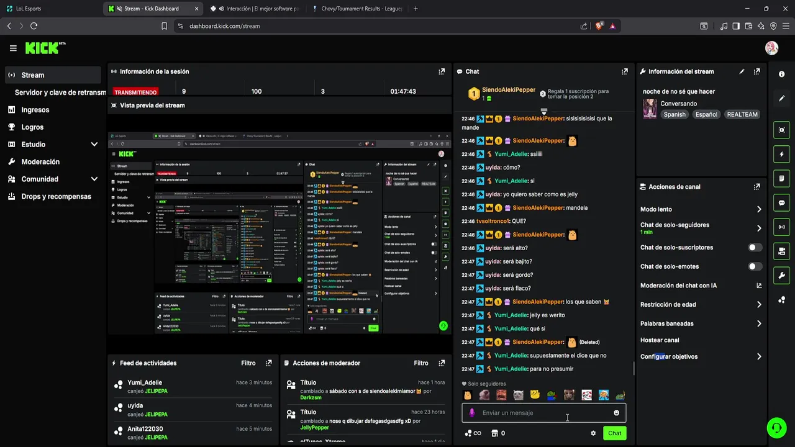Image resolution: width=795 pixels, height=447 pixels.
Task: Click the Español tag
Action: (x=706, y=114)
